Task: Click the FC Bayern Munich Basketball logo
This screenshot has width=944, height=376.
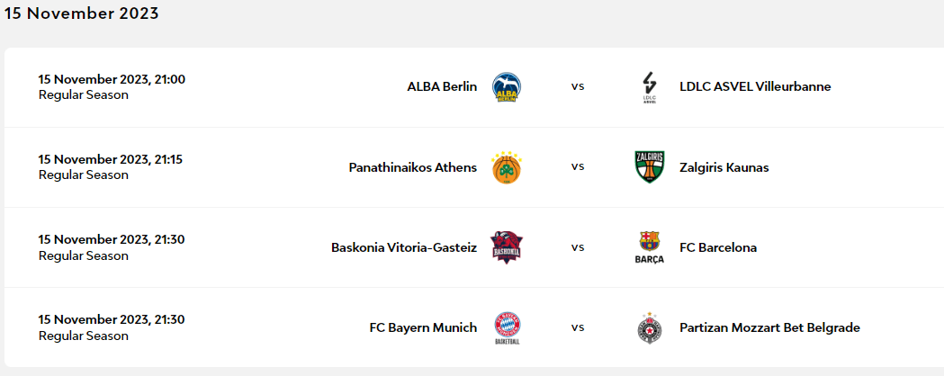Action: (507, 328)
